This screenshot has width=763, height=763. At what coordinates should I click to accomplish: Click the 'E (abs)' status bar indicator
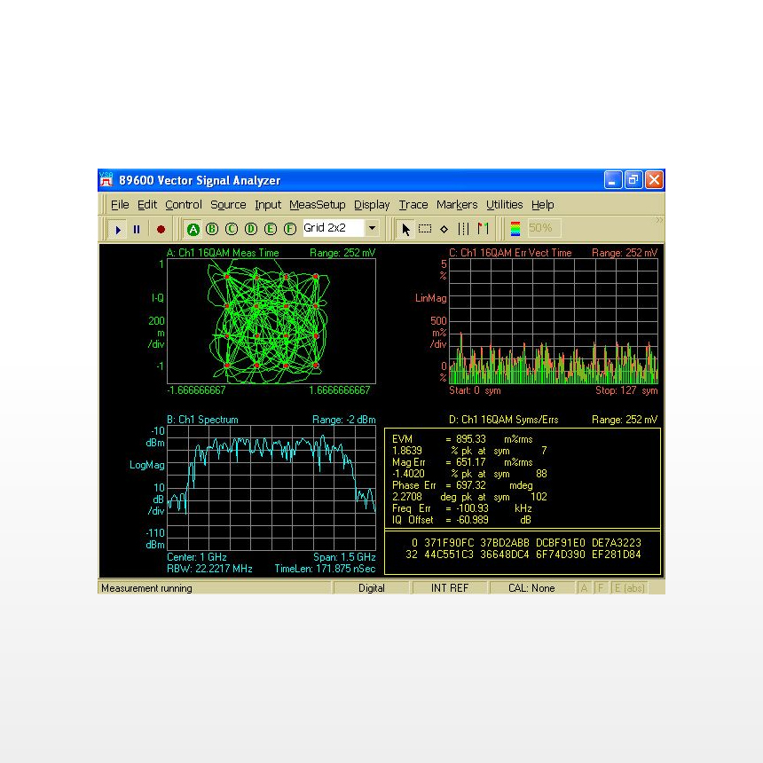coord(630,588)
